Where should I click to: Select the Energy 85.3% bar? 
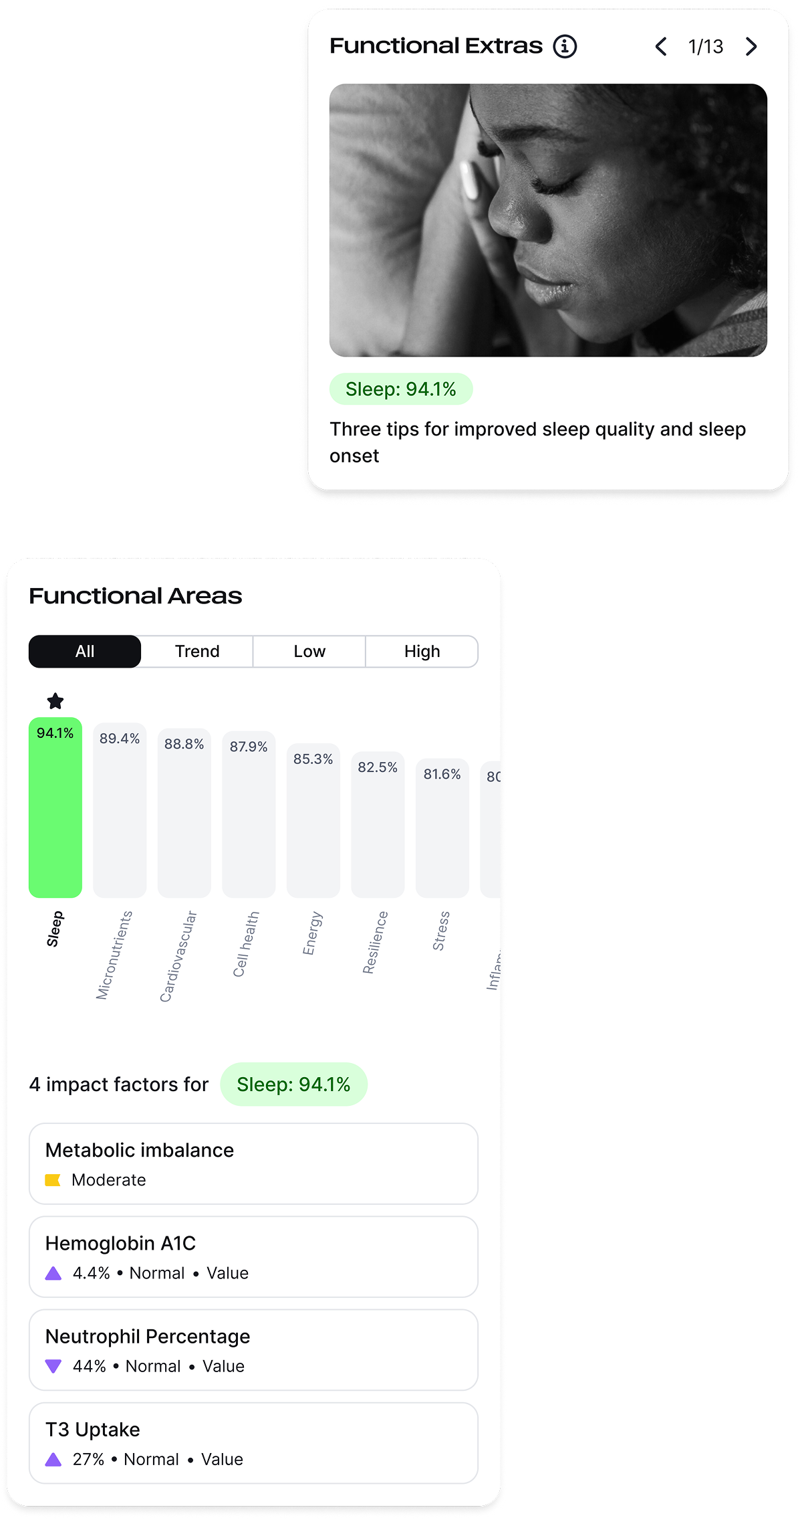click(x=313, y=820)
